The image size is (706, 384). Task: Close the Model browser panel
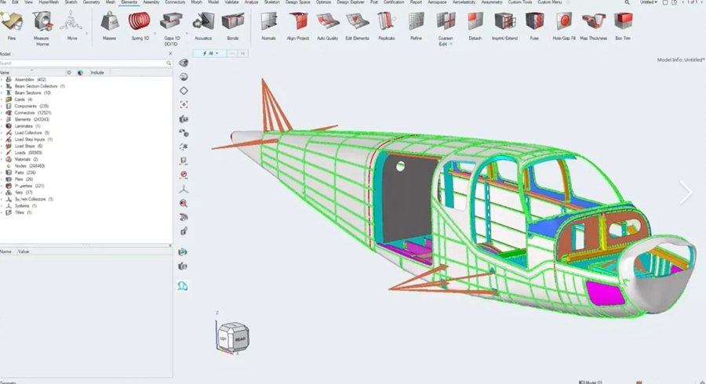point(169,53)
